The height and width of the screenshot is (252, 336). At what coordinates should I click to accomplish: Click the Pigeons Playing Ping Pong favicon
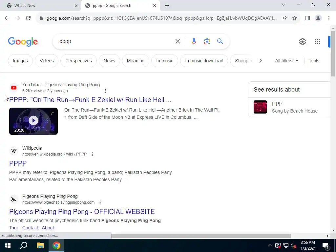click(14, 199)
